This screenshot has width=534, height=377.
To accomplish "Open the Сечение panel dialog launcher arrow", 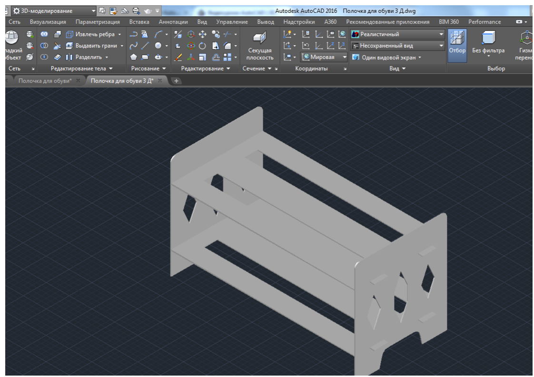I will (x=276, y=69).
